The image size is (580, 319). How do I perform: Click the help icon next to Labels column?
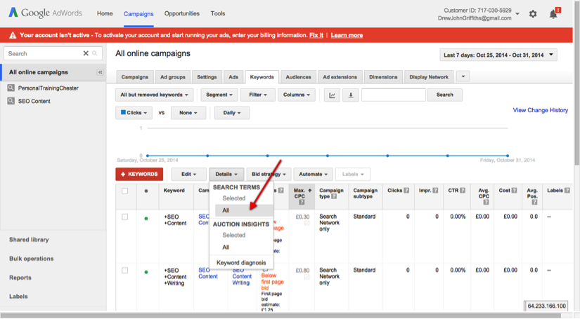pyautogui.click(x=567, y=191)
